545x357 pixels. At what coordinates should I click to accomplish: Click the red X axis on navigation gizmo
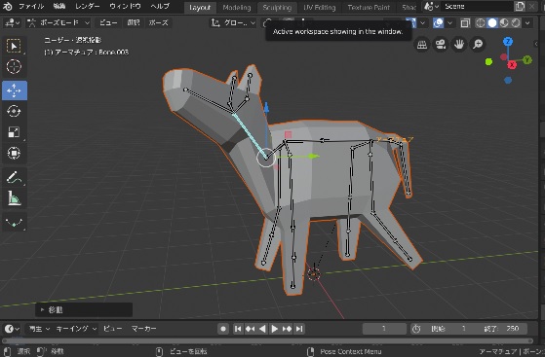512,65
